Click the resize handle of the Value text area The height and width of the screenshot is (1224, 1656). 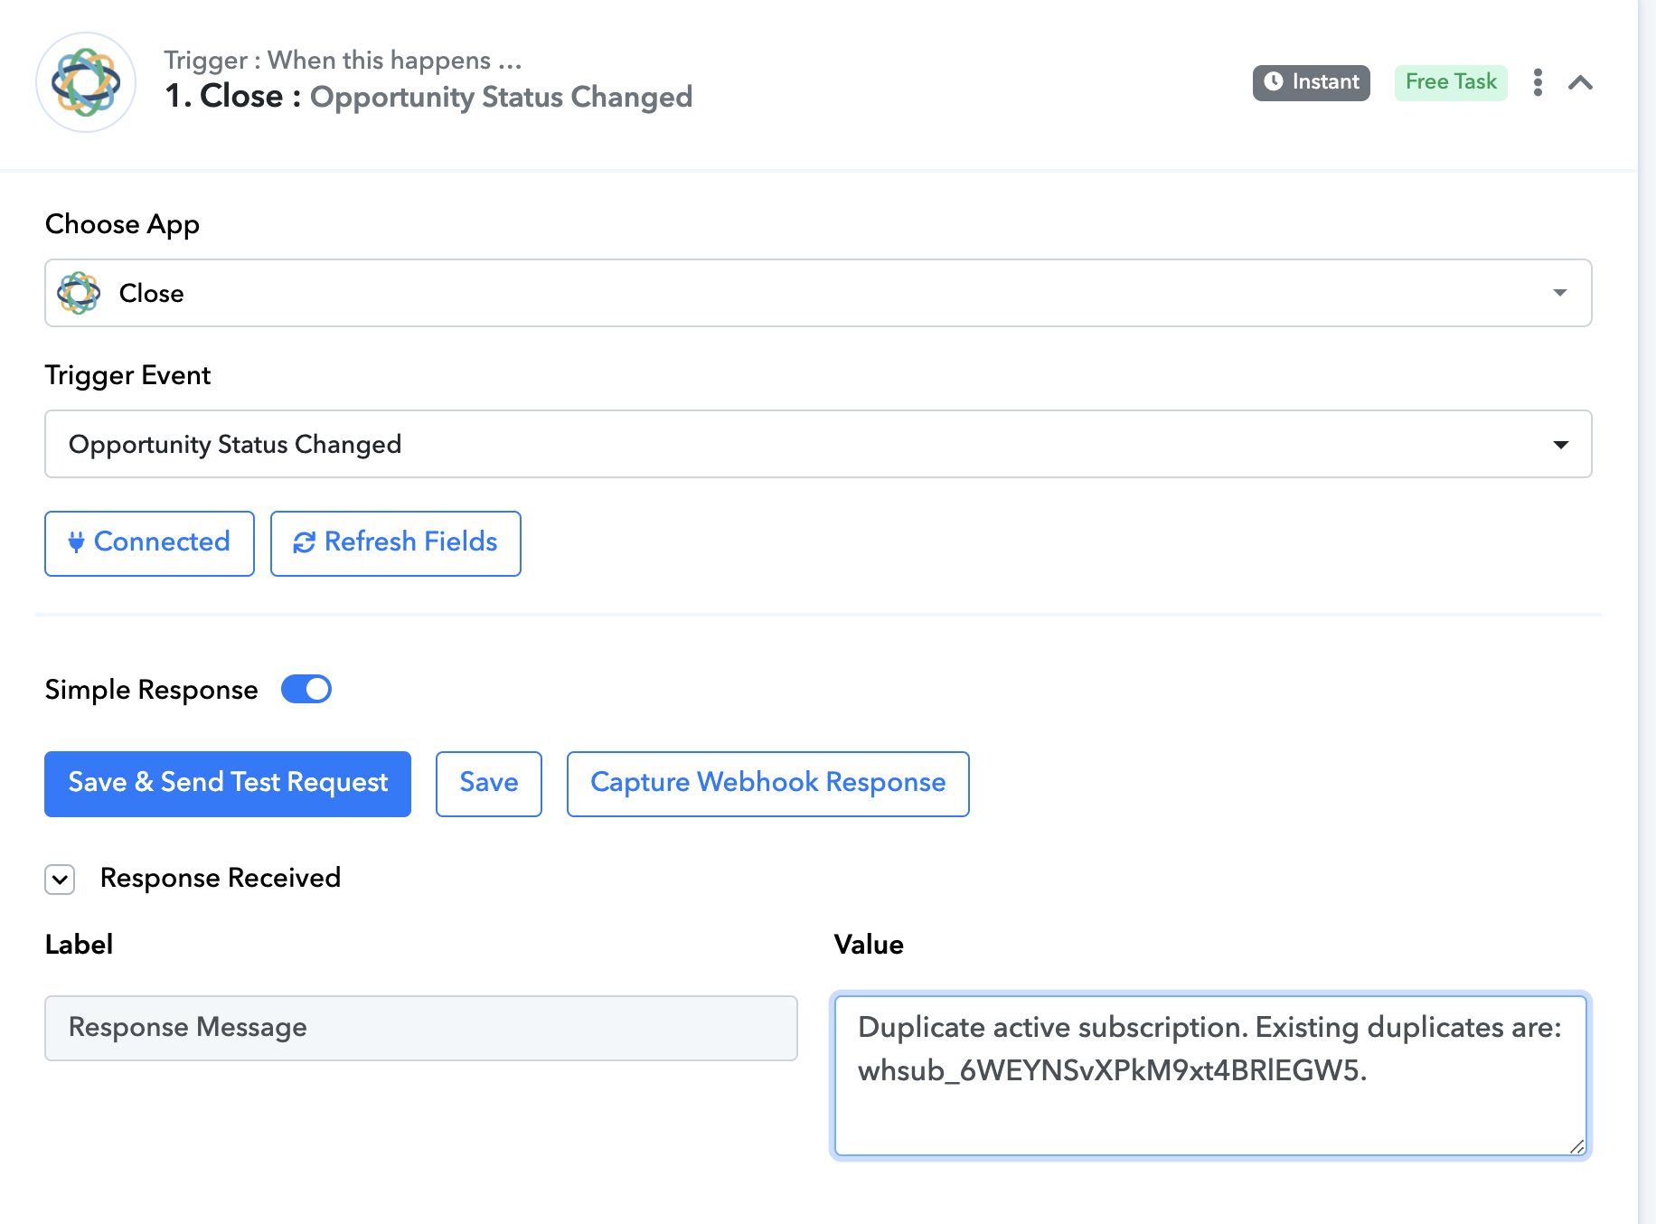(1576, 1145)
